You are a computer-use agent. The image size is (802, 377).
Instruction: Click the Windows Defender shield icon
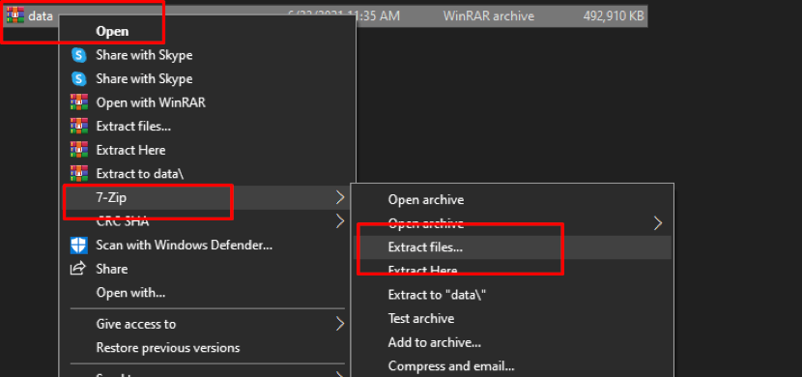tap(79, 245)
